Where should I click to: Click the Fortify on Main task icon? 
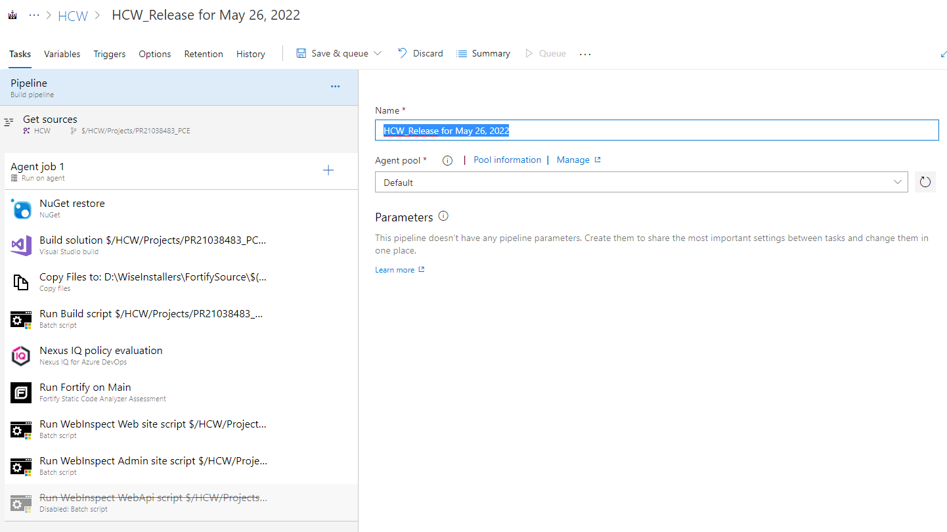tap(21, 393)
